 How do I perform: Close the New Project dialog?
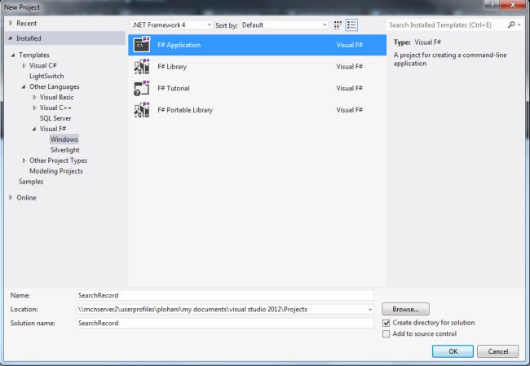(x=512, y=4)
